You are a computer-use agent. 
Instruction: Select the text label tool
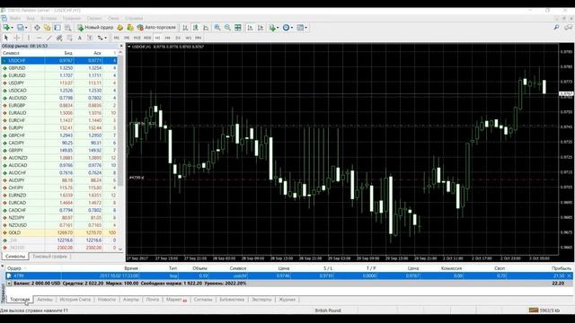pos(90,38)
